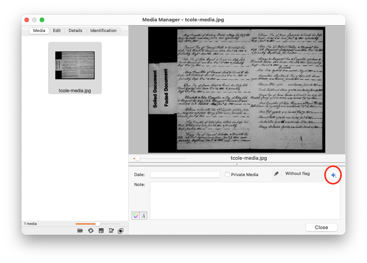Select the Media tab
The height and width of the screenshot is (263, 367).
tap(39, 30)
